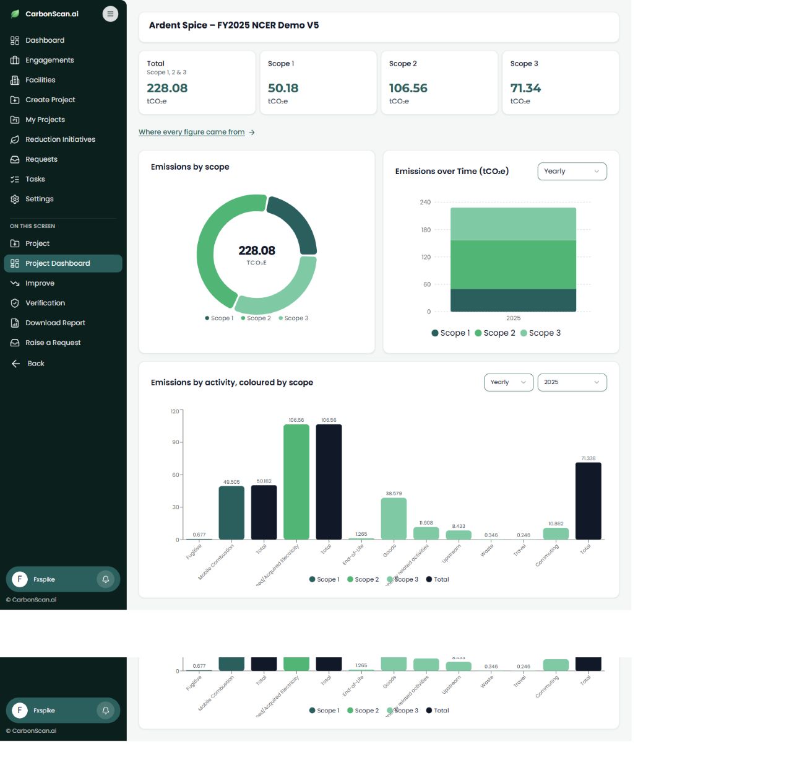Open the 2025 year dropdown
Screen dimensions: 789x762
572,382
